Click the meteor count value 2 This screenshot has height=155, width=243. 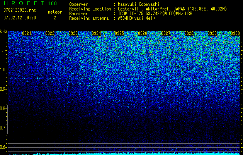click(x=55, y=18)
